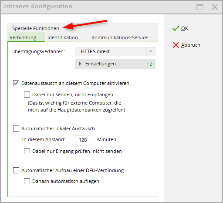The image size is (223, 203).
Task: Enable Automatischer lokaler Austausch checkbox
Action: coord(16,129)
